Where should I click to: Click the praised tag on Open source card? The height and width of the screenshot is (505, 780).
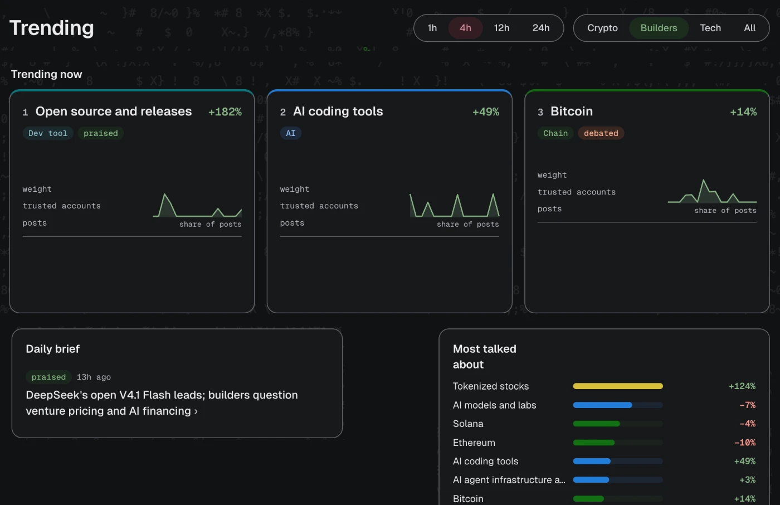101,133
